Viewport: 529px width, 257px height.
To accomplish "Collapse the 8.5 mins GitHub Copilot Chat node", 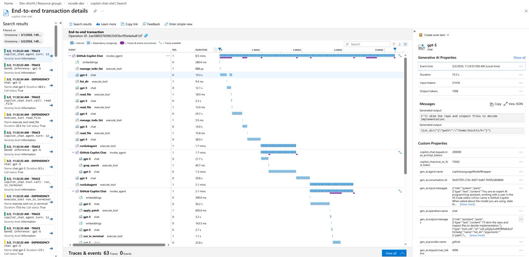I will 70,56.
